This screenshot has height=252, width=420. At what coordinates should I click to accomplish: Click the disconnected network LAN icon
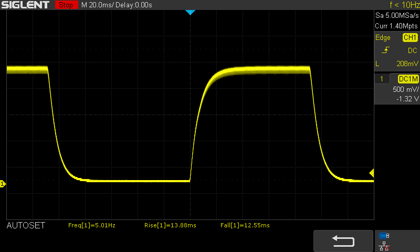pos(384,245)
